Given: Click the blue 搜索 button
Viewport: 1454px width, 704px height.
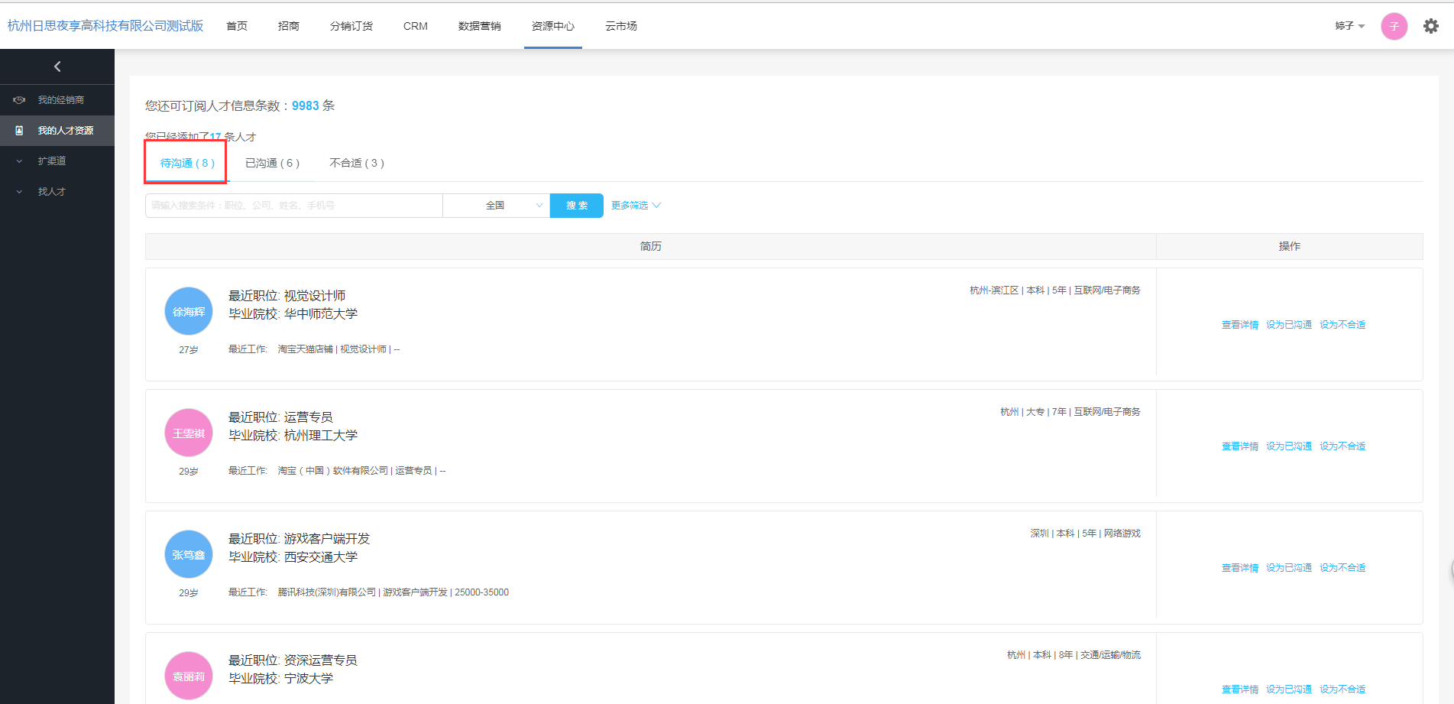Looking at the screenshot, I should point(577,206).
